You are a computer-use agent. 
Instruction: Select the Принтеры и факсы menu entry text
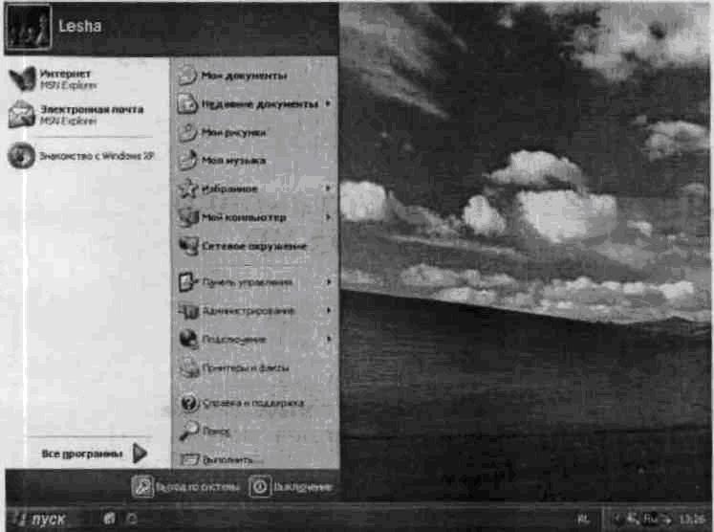246,367
